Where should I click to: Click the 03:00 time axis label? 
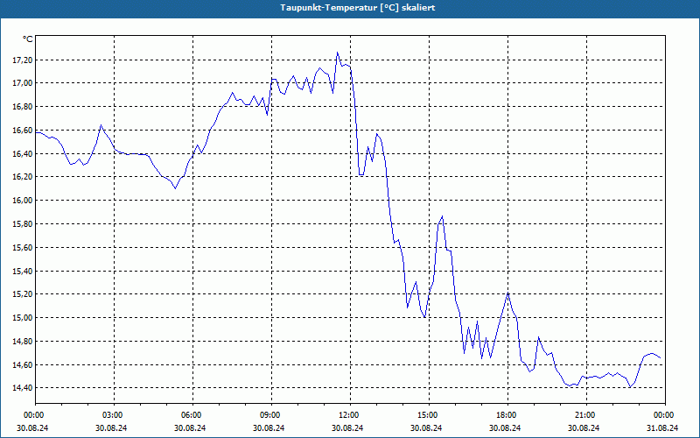tap(115, 415)
